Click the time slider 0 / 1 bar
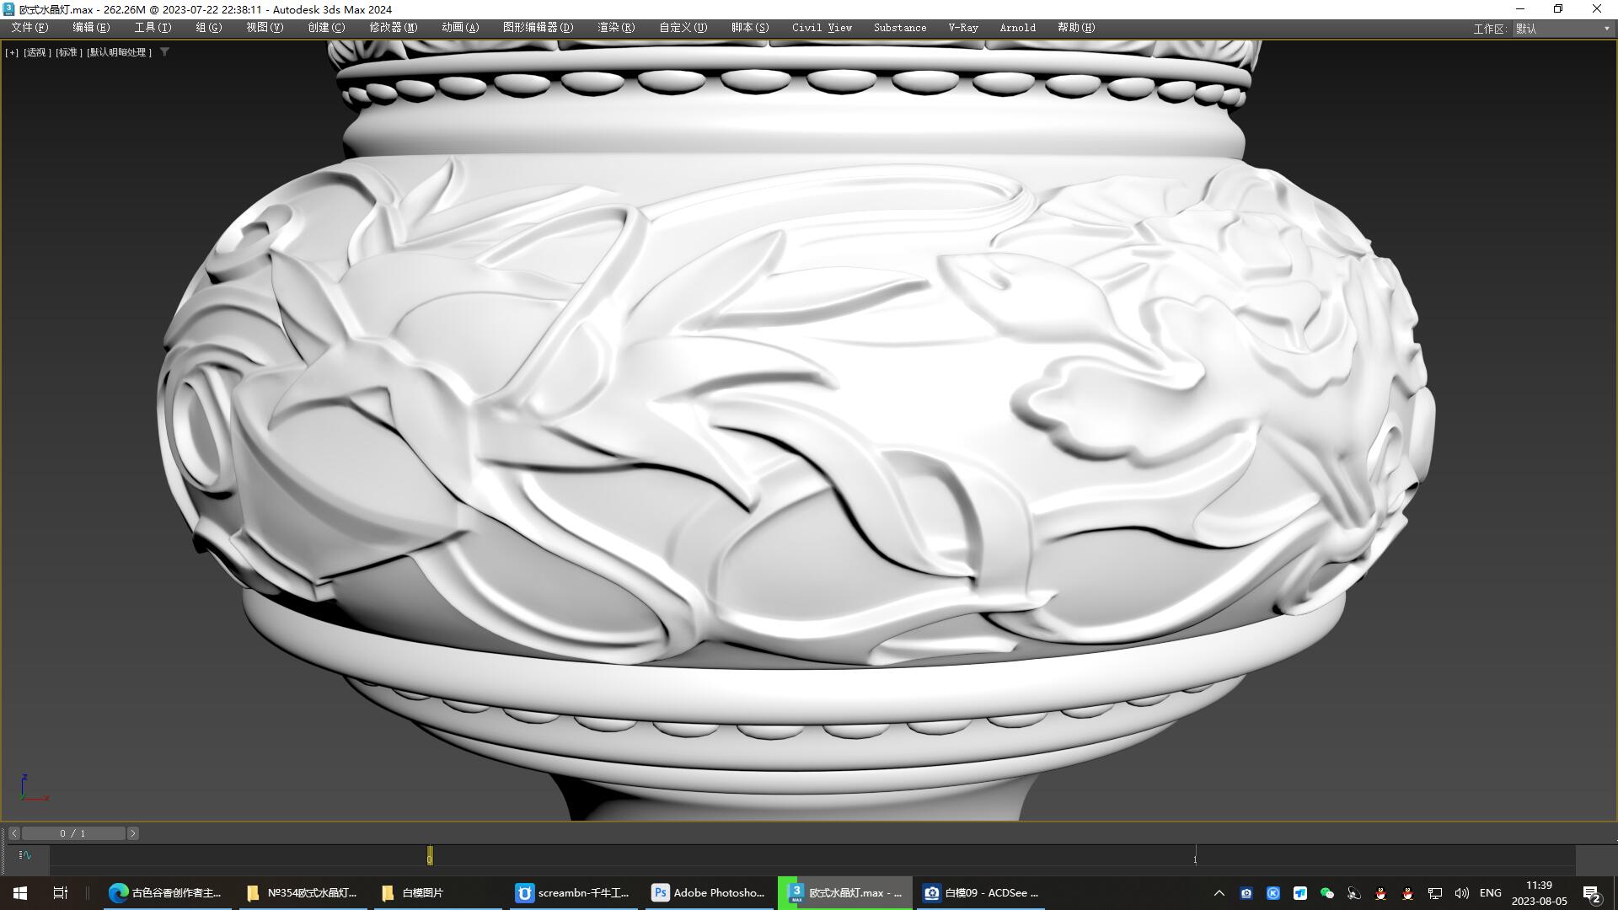The image size is (1618, 910). (73, 833)
